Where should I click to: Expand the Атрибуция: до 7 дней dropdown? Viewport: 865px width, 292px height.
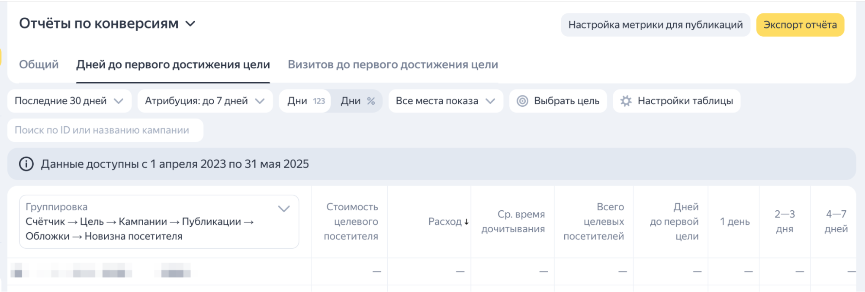[205, 101]
